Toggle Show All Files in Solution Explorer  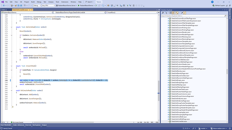[x=173, y=13]
